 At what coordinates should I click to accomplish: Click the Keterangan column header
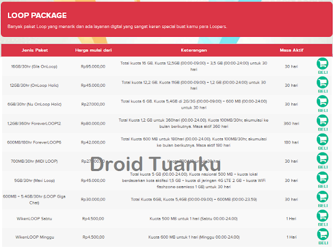[194, 50]
